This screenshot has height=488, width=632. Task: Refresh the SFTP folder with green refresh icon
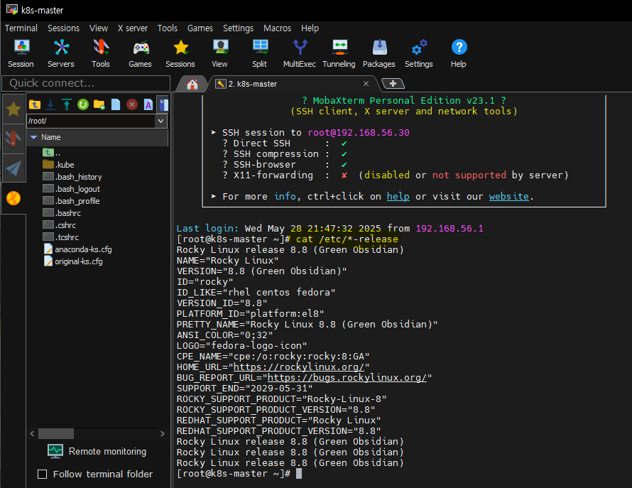point(83,104)
